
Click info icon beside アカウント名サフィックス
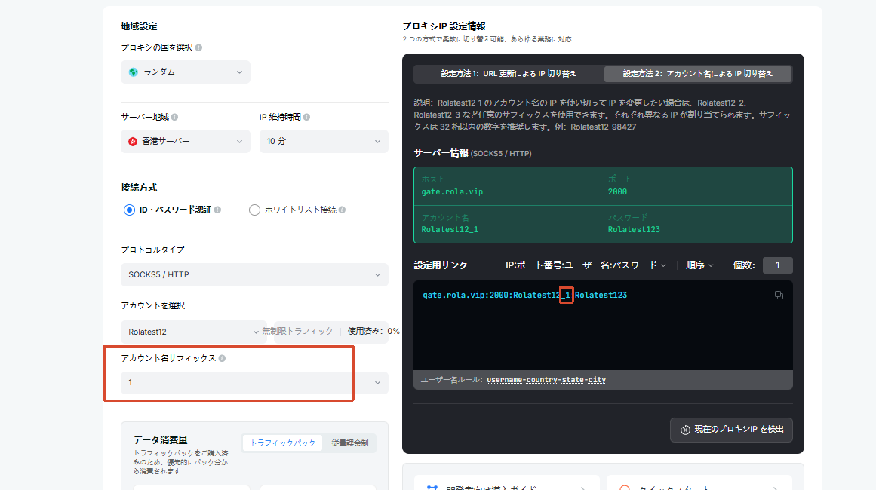pos(223,358)
